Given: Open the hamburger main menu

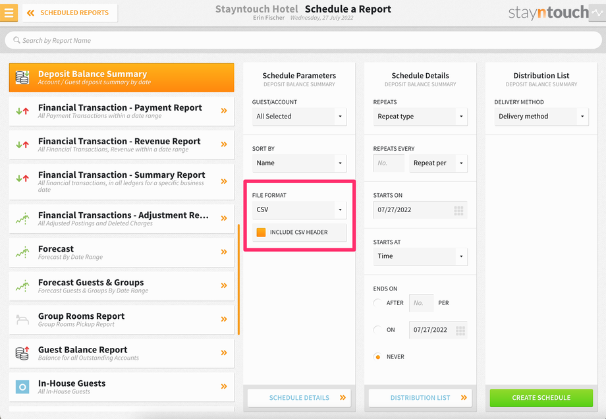Looking at the screenshot, I should 9,13.
